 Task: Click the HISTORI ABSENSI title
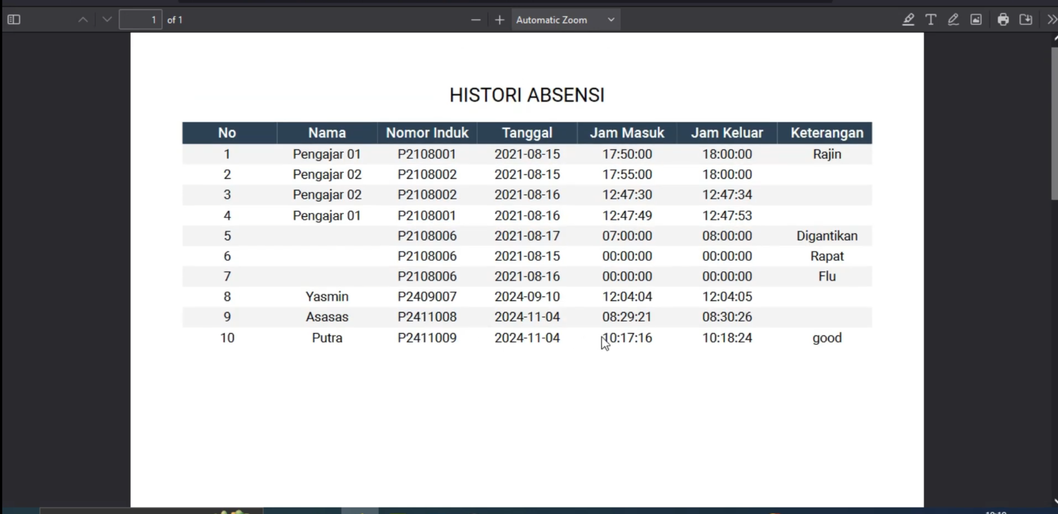coord(527,95)
